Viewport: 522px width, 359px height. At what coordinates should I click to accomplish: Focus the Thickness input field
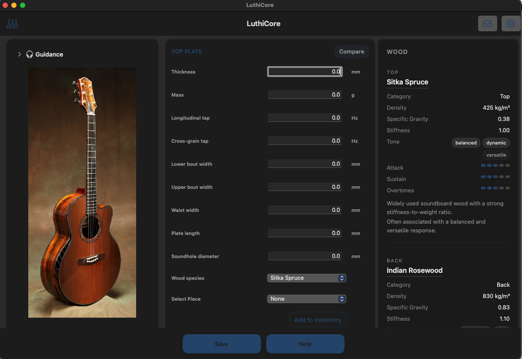tap(305, 72)
